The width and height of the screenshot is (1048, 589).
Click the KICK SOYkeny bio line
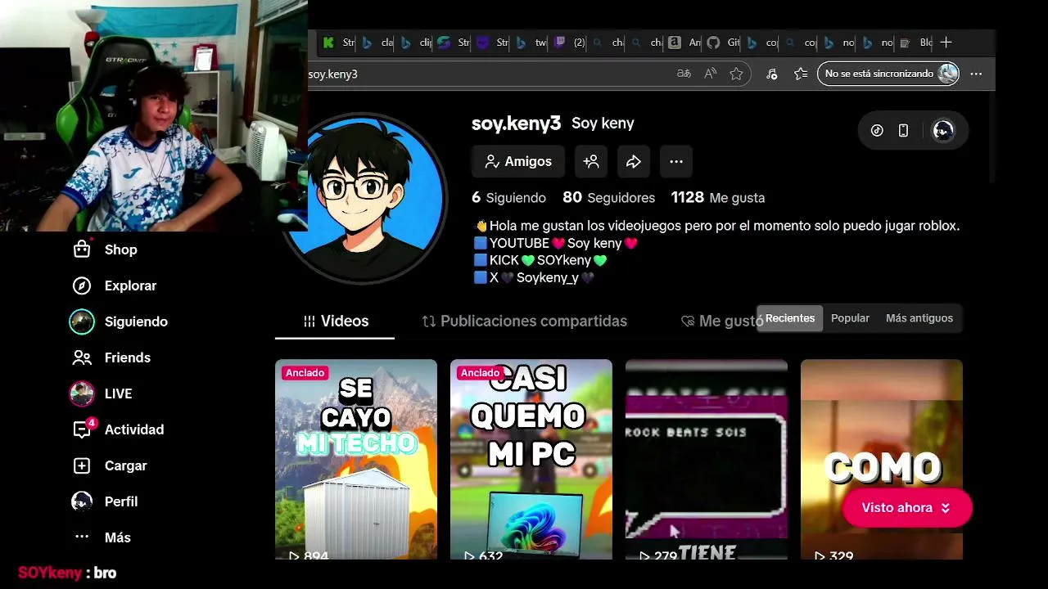coord(540,261)
